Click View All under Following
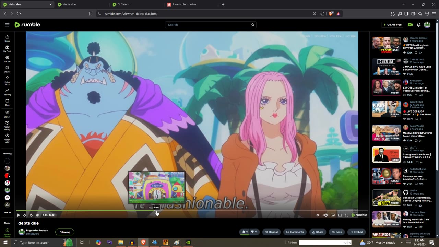 coord(7,212)
